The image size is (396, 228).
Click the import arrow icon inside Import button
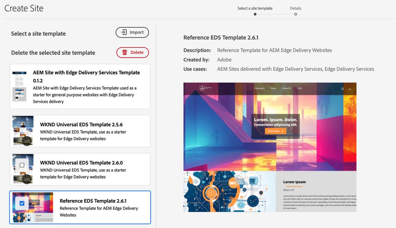124,32
